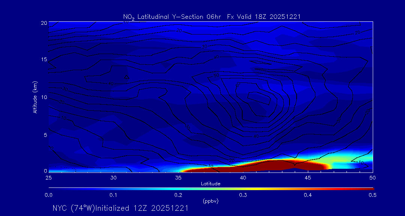Click altitude tick label 15
405x216 pixels.
pos(44,60)
